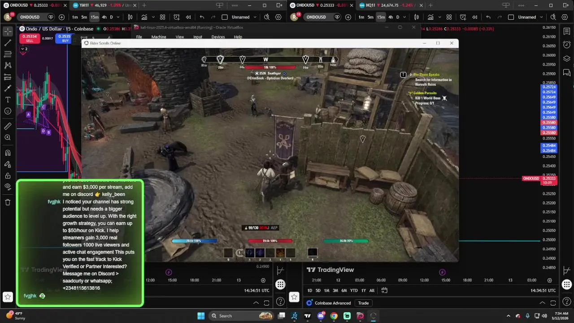The height and width of the screenshot is (323, 574).
Task: Show hidden icons in system tray
Action: click(x=509, y=316)
